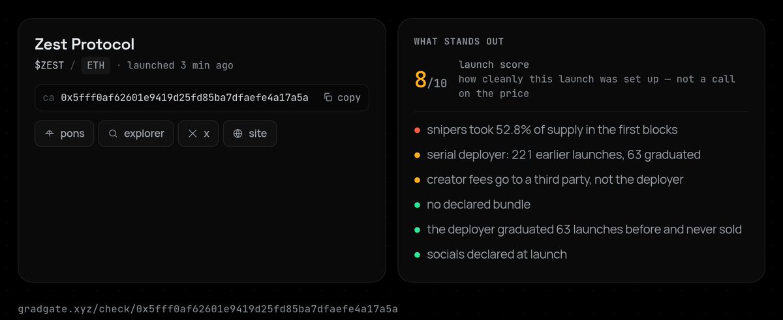Image resolution: width=783 pixels, height=320 pixels.
Task: Click the gradgate.xyz/check URL text
Action: [207, 308]
